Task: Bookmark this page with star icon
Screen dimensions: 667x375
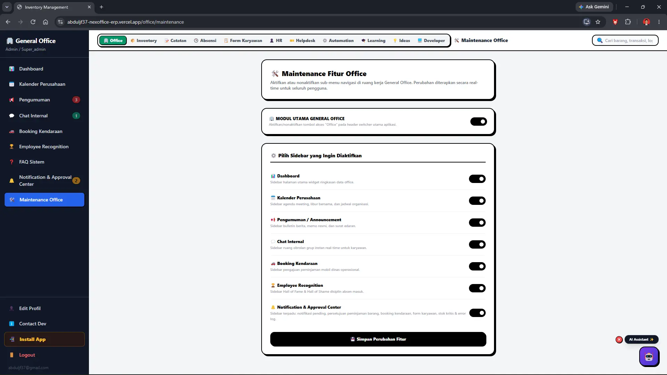Action: [x=598, y=22]
